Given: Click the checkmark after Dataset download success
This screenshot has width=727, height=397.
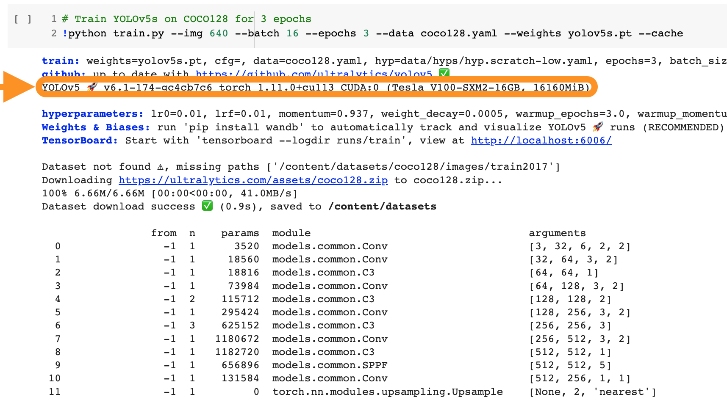Looking at the screenshot, I should [206, 207].
